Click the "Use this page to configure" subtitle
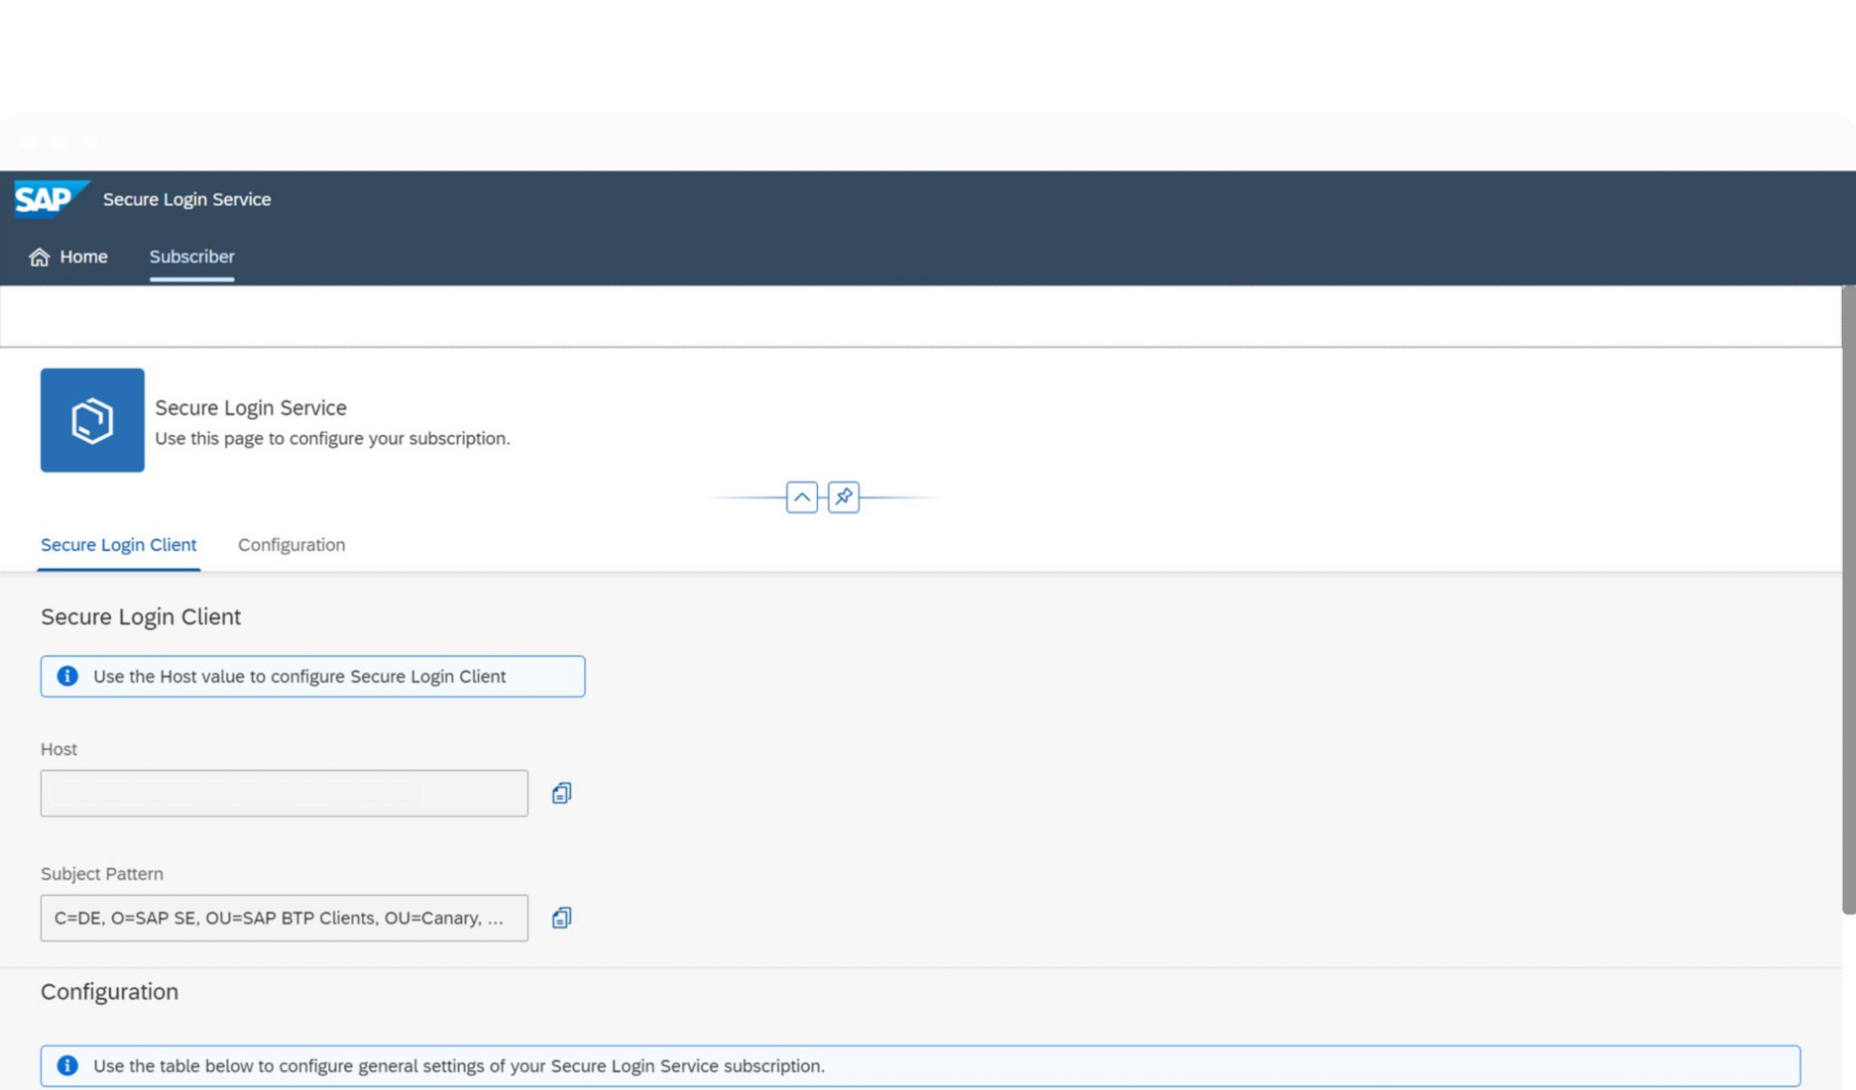Screen dimensions: 1856x1090 point(332,438)
